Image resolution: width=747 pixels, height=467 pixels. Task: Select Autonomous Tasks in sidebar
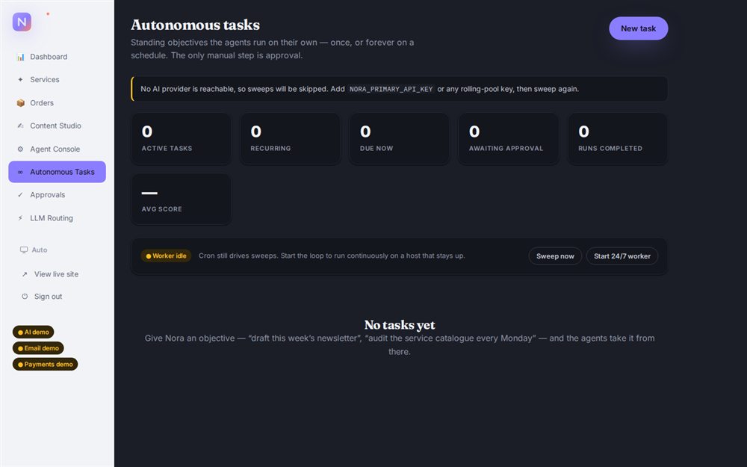[58, 172]
